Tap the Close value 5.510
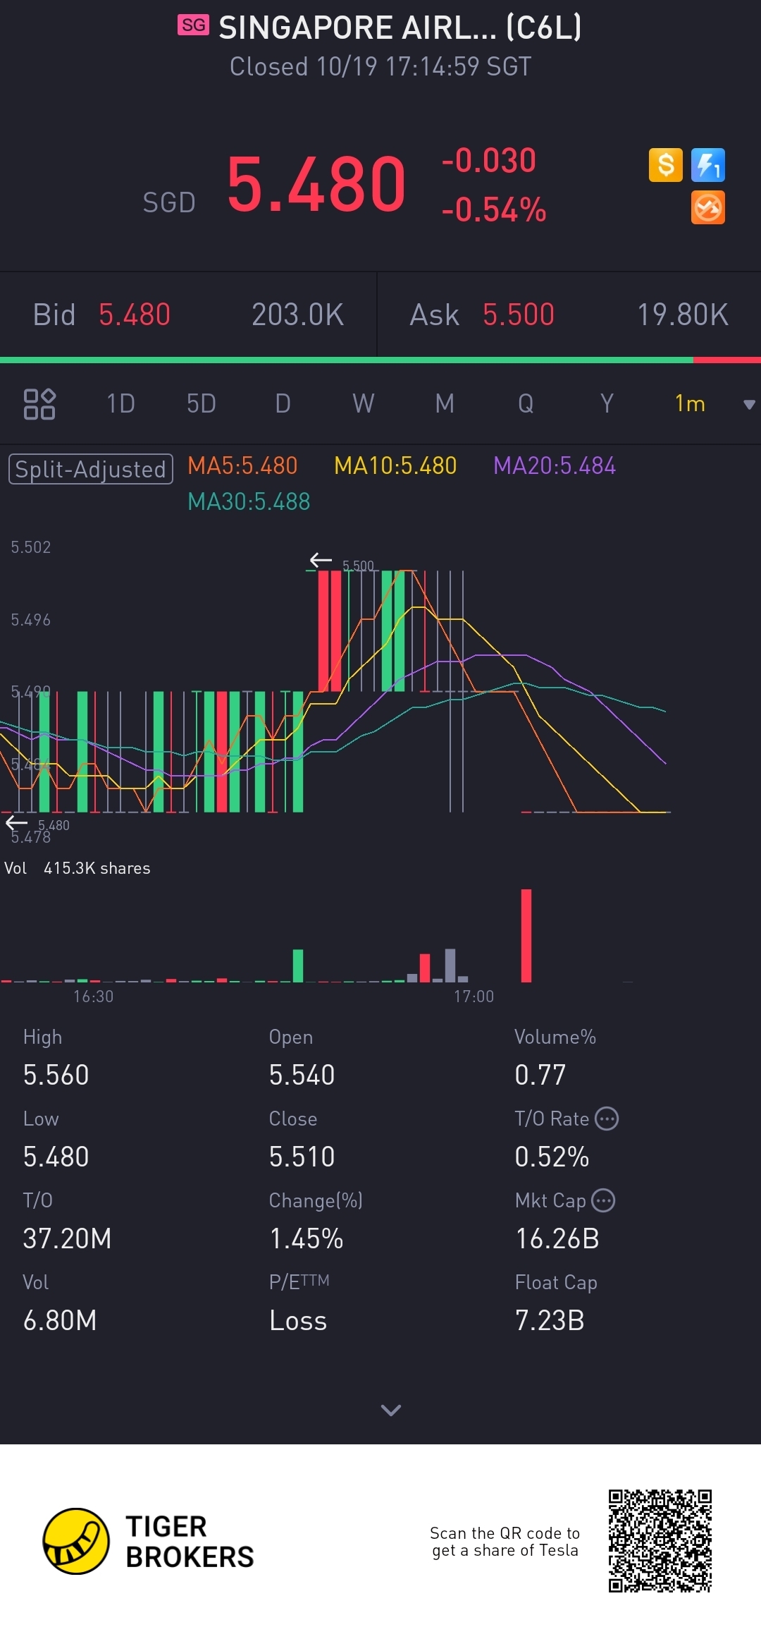This screenshot has height=1639, width=761. 302,1157
